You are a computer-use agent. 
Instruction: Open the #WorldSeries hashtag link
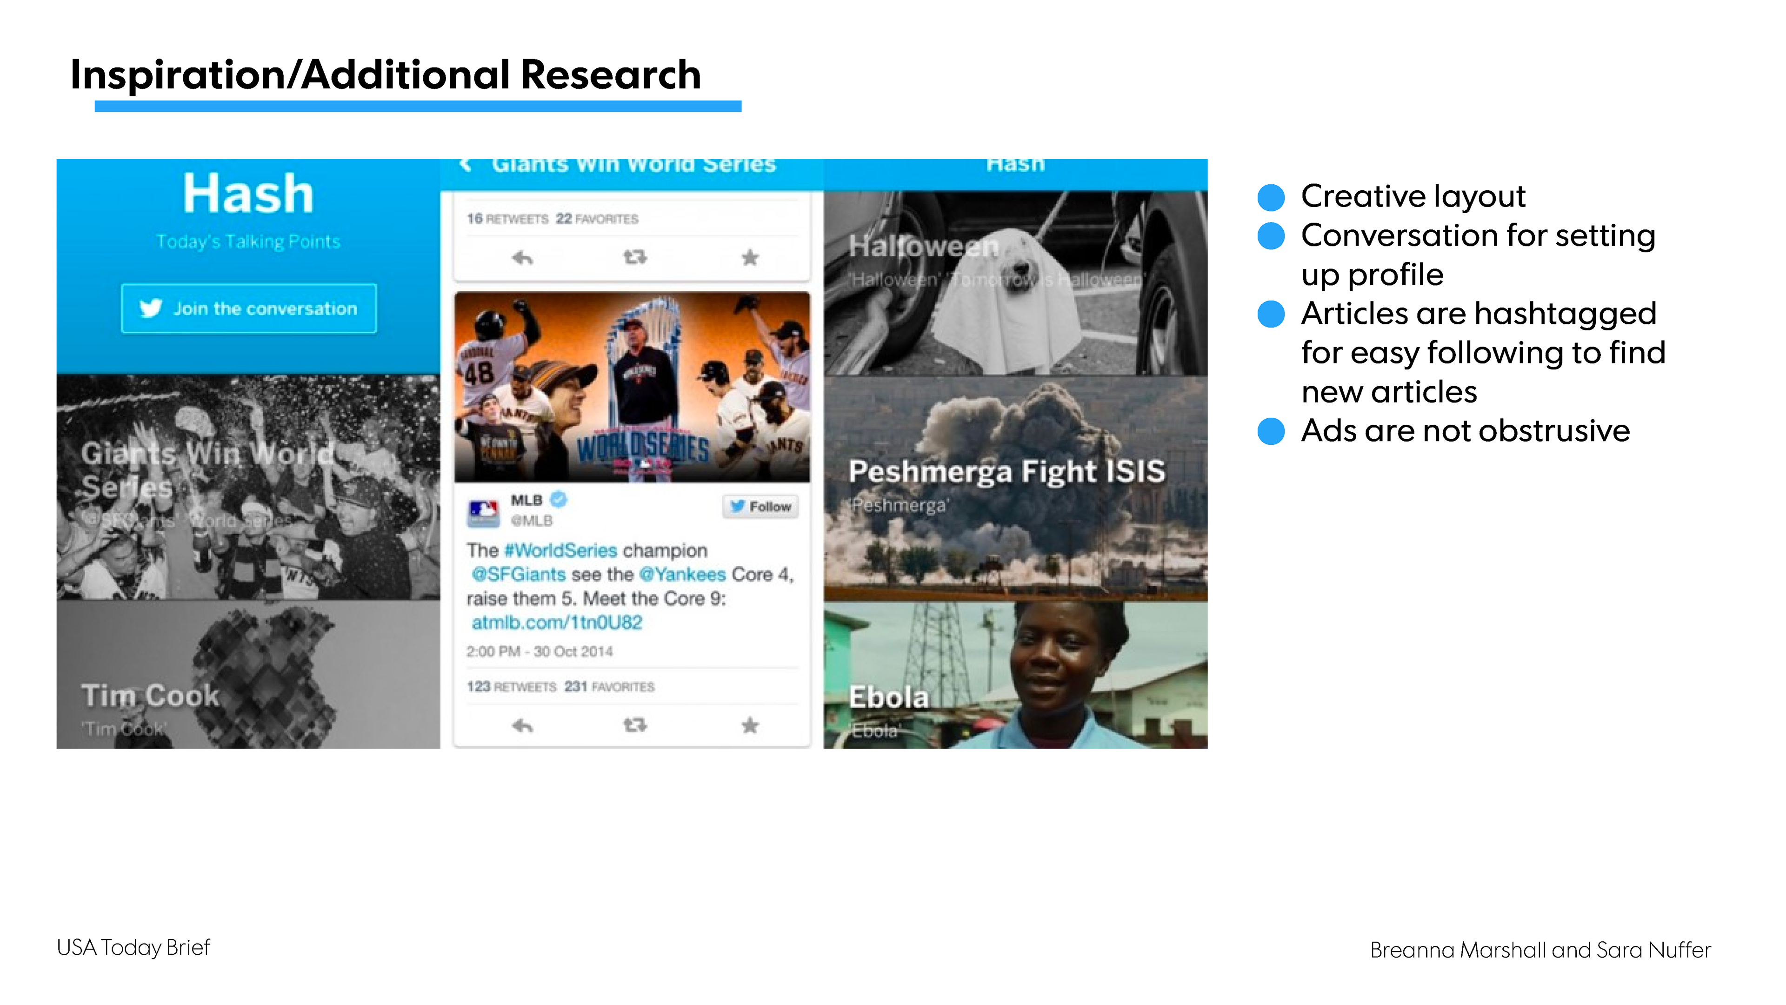[560, 550]
